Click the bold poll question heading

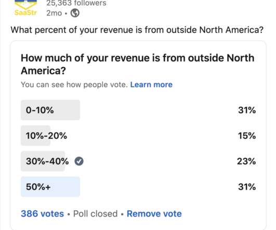pos(137,64)
